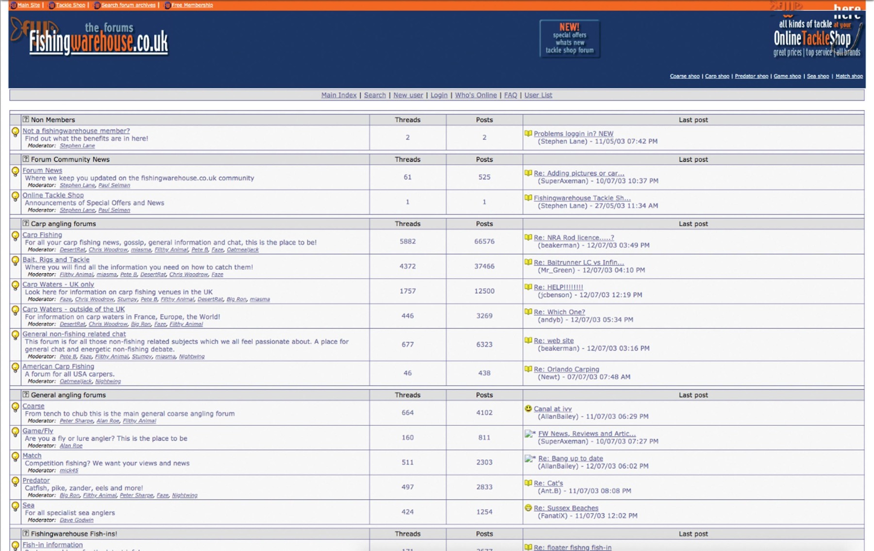Click the Fishingwarehouse.co.uk forums logo
The width and height of the screenshot is (874, 551).
pos(90,38)
